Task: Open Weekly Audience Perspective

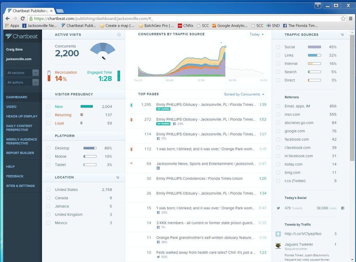Action: point(22,141)
